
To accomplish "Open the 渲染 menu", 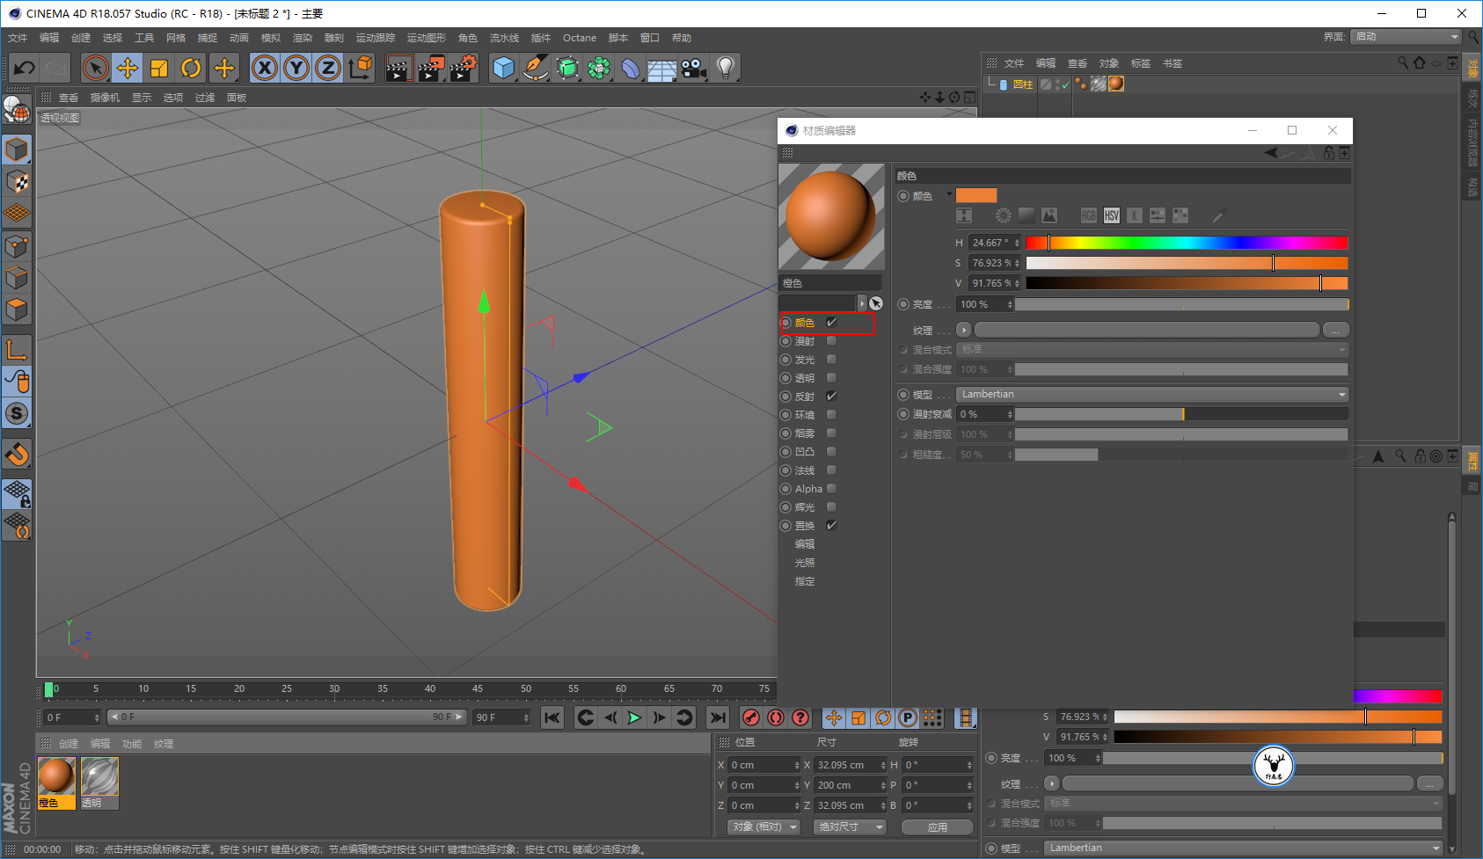I will tap(303, 38).
